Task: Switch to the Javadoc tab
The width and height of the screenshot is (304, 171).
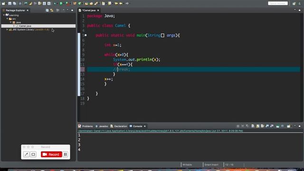Action: pos(102,126)
